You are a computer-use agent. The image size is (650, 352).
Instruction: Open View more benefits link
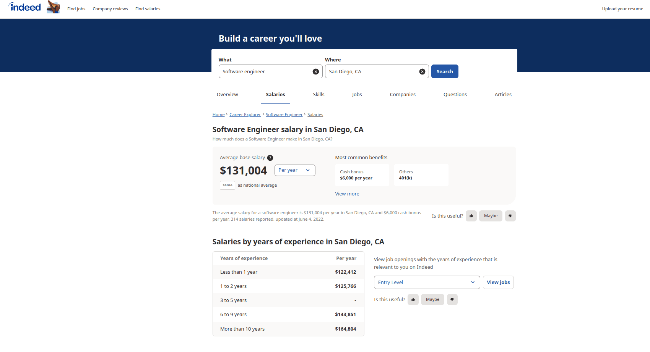[x=347, y=194]
